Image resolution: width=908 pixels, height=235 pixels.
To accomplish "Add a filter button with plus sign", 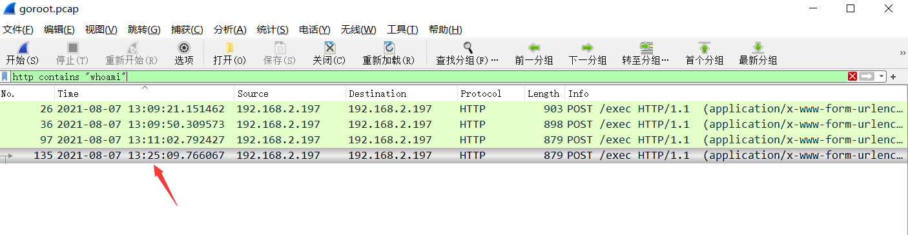I will 894,76.
